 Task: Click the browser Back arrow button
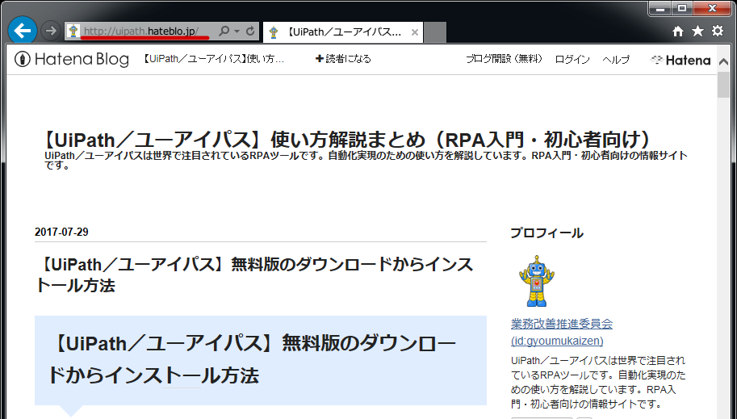(22, 31)
